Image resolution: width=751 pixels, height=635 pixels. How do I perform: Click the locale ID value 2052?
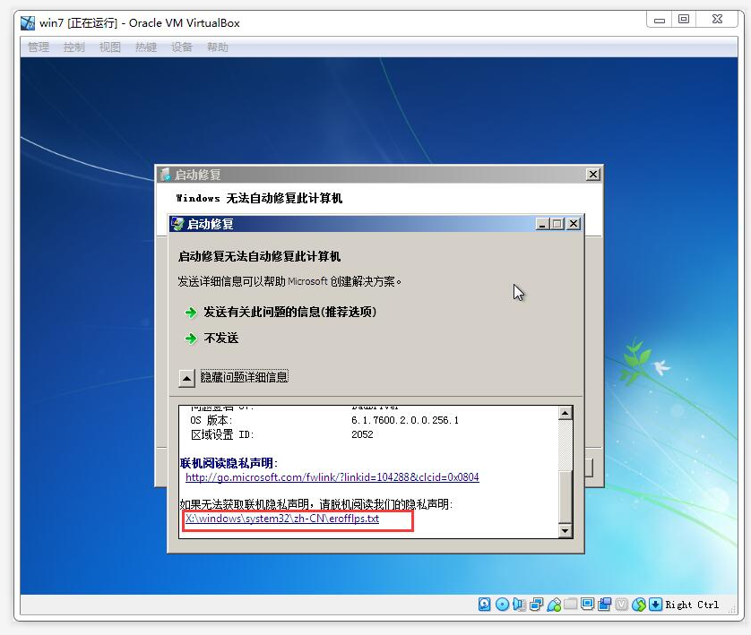(362, 434)
